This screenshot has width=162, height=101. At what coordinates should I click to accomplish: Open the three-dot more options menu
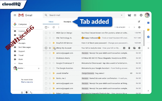(59, 27)
